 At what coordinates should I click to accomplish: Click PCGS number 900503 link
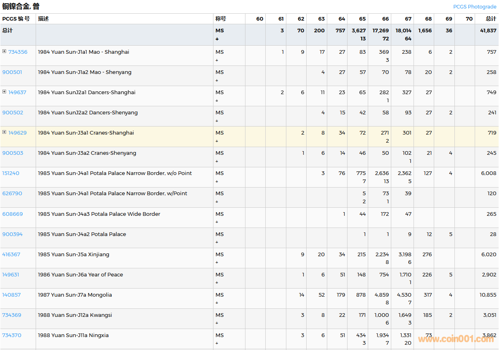(13, 153)
